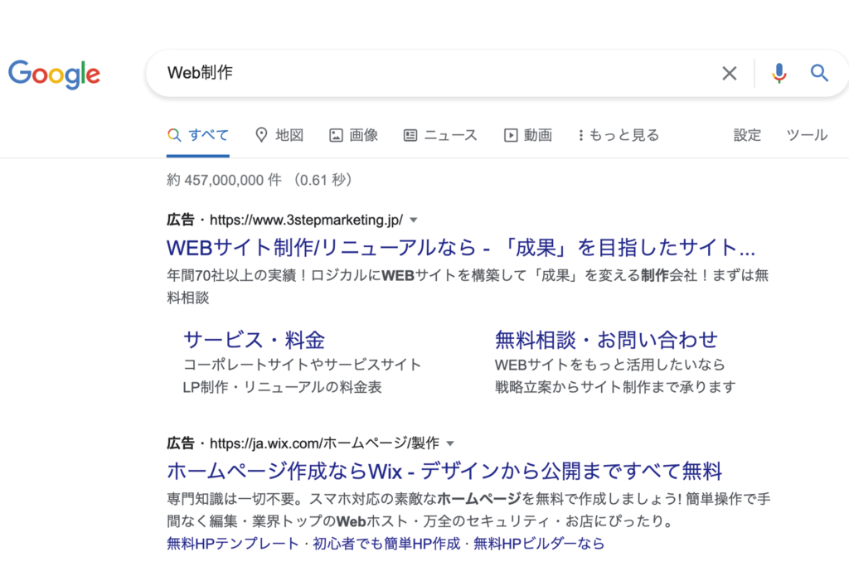Click the newspaper icon beside ニュース

[410, 135]
